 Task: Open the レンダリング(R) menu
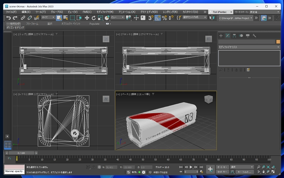(170, 12)
